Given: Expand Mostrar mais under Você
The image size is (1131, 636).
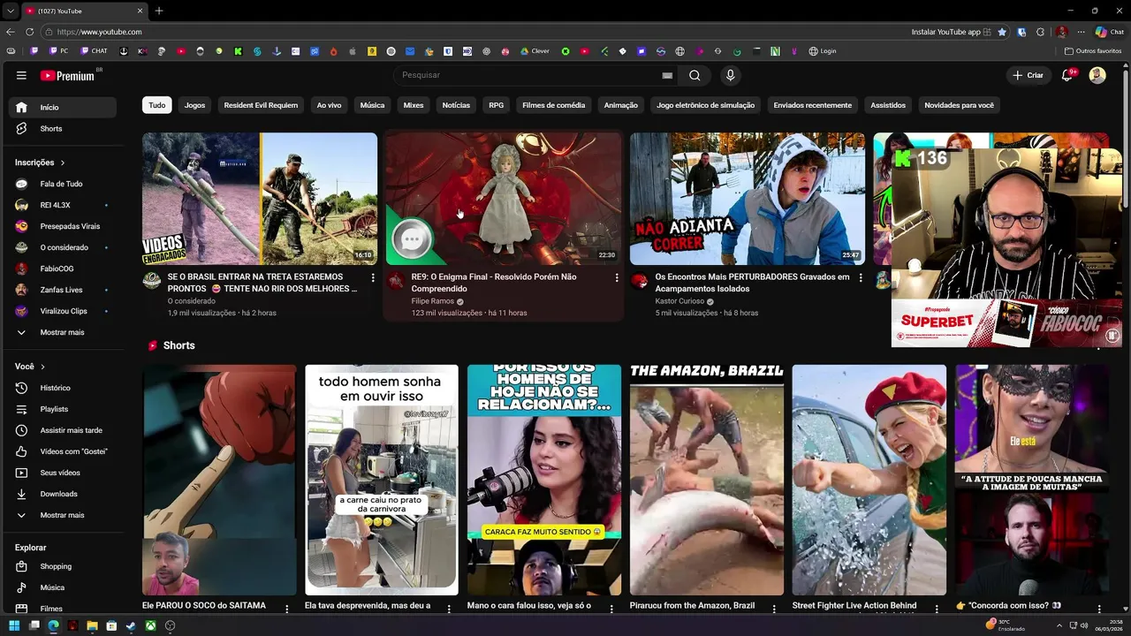Looking at the screenshot, I should pyautogui.click(x=63, y=515).
